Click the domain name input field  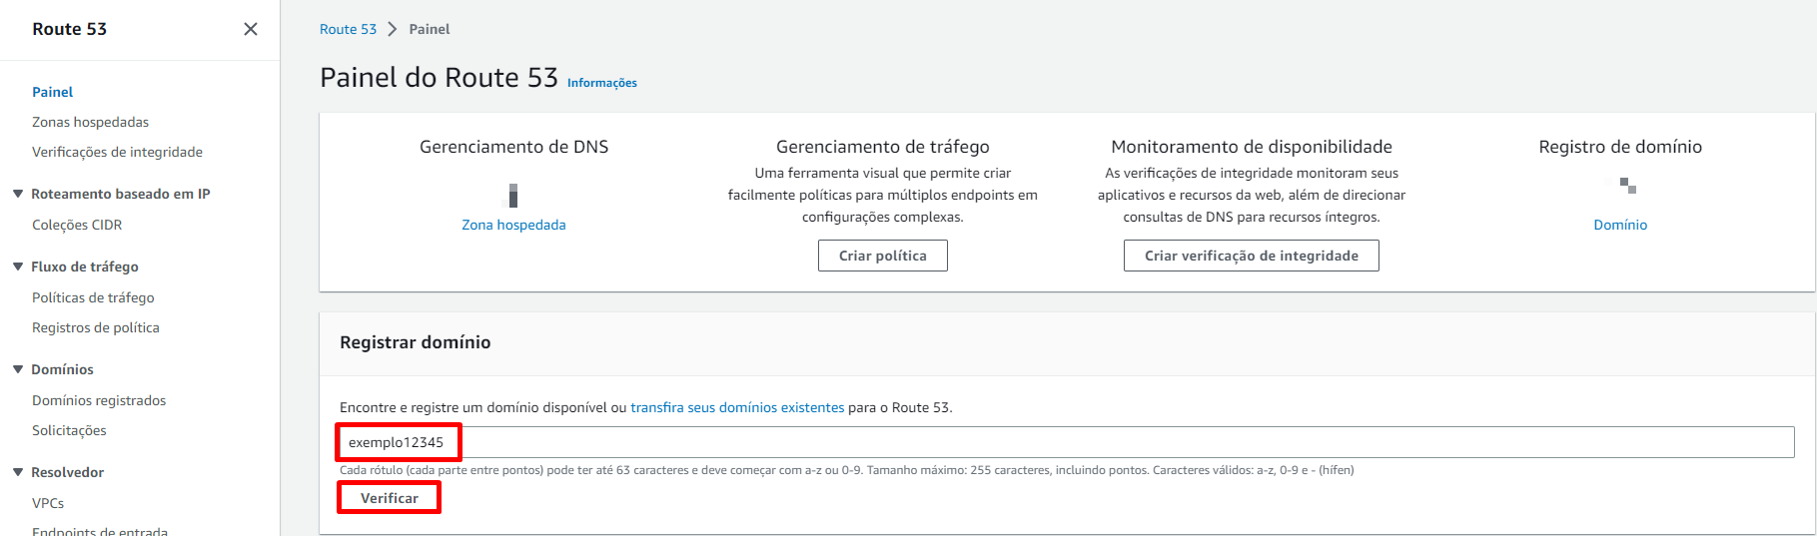[x=1065, y=442]
